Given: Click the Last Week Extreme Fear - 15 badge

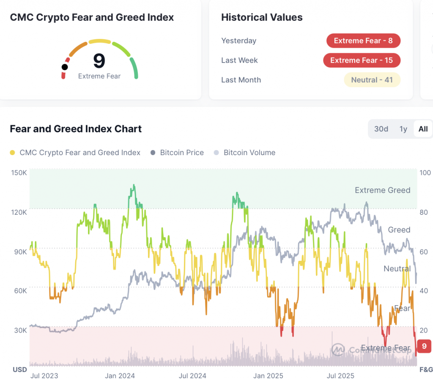Looking at the screenshot, I should (x=362, y=60).
